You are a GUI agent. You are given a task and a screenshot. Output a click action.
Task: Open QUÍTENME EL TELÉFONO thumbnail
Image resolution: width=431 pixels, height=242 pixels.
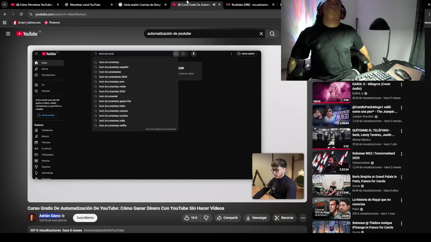(x=331, y=138)
